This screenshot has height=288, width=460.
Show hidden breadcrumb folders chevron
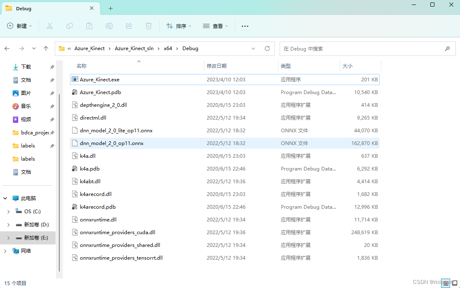tap(69, 48)
